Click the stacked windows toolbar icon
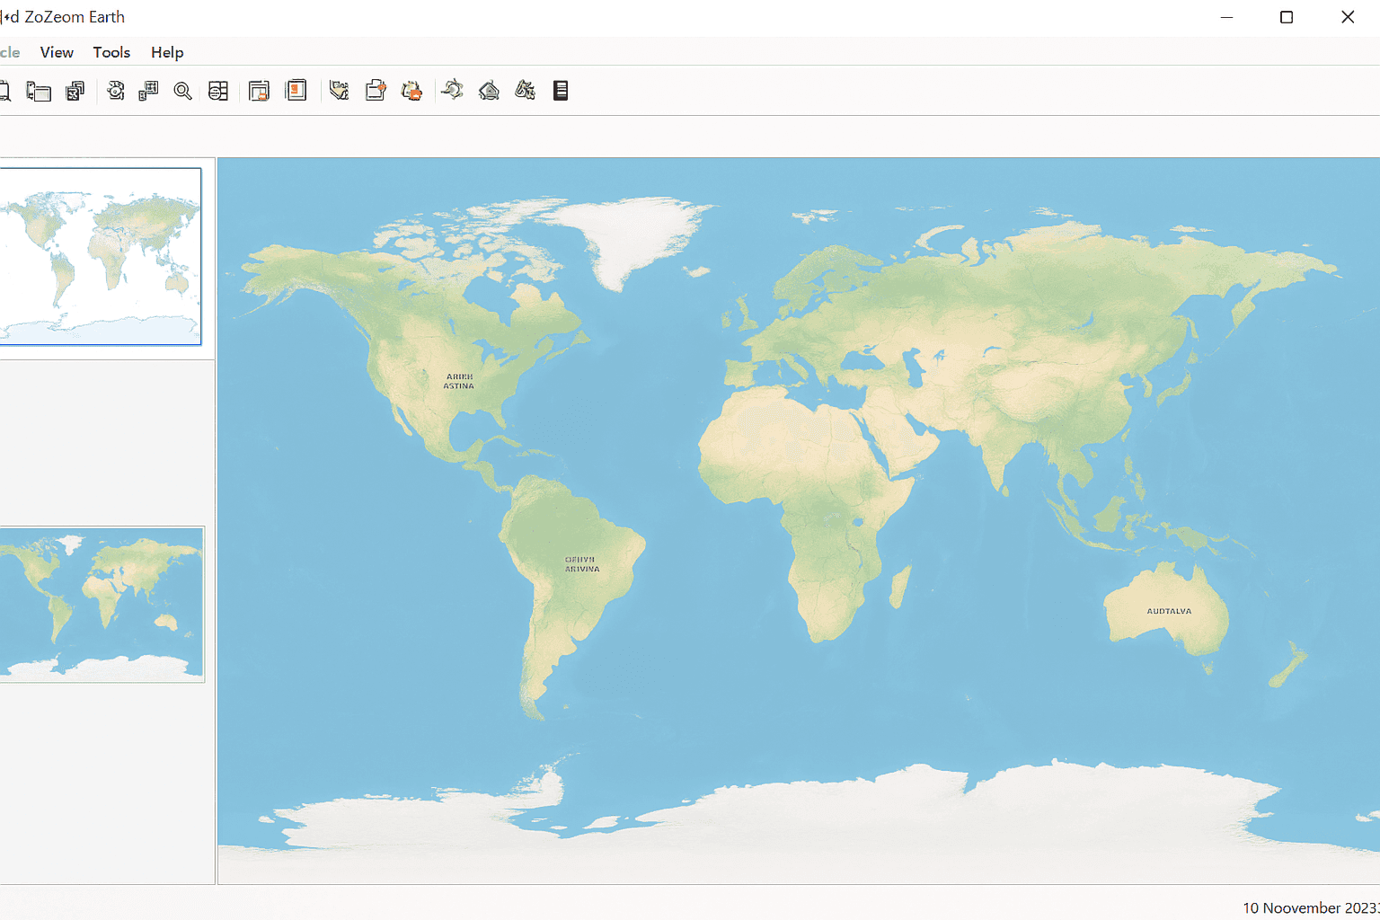This screenshot has width=1380, height=920. coord(75,91)
